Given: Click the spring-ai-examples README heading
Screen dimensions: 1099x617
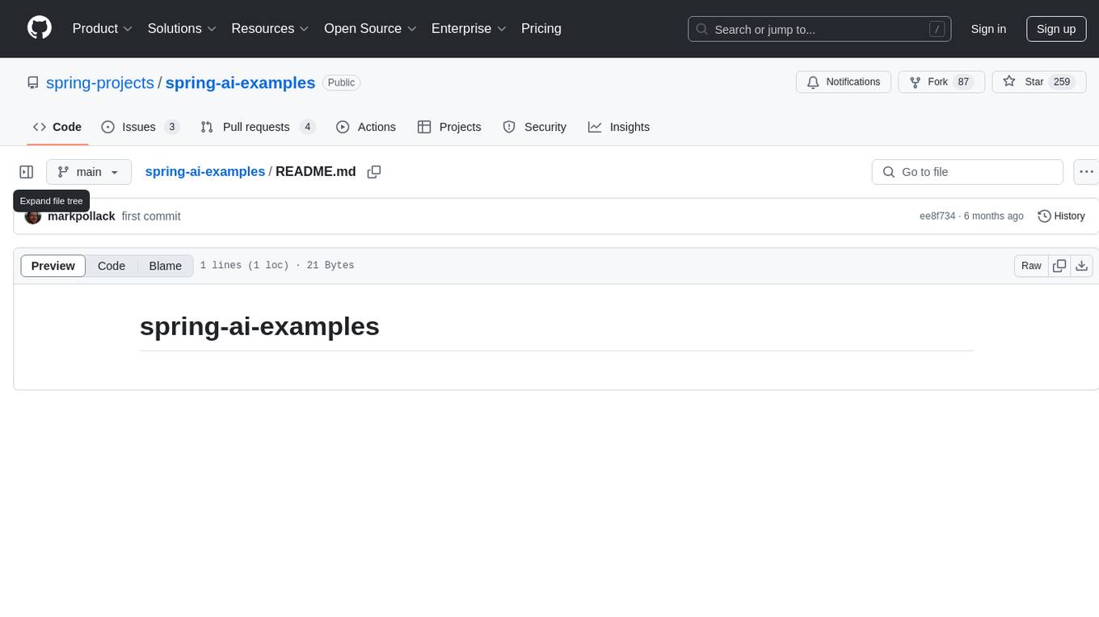Looking at the screenshot, I should 259,326.
